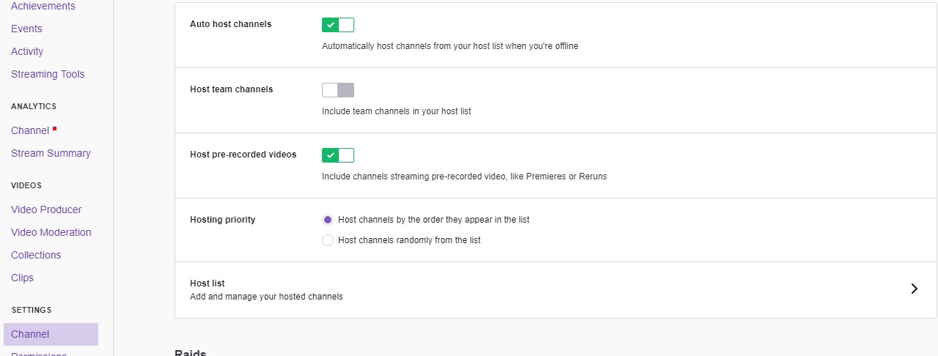
Task: Open Host list to manage hosted channels
Action: pos(266,289)
